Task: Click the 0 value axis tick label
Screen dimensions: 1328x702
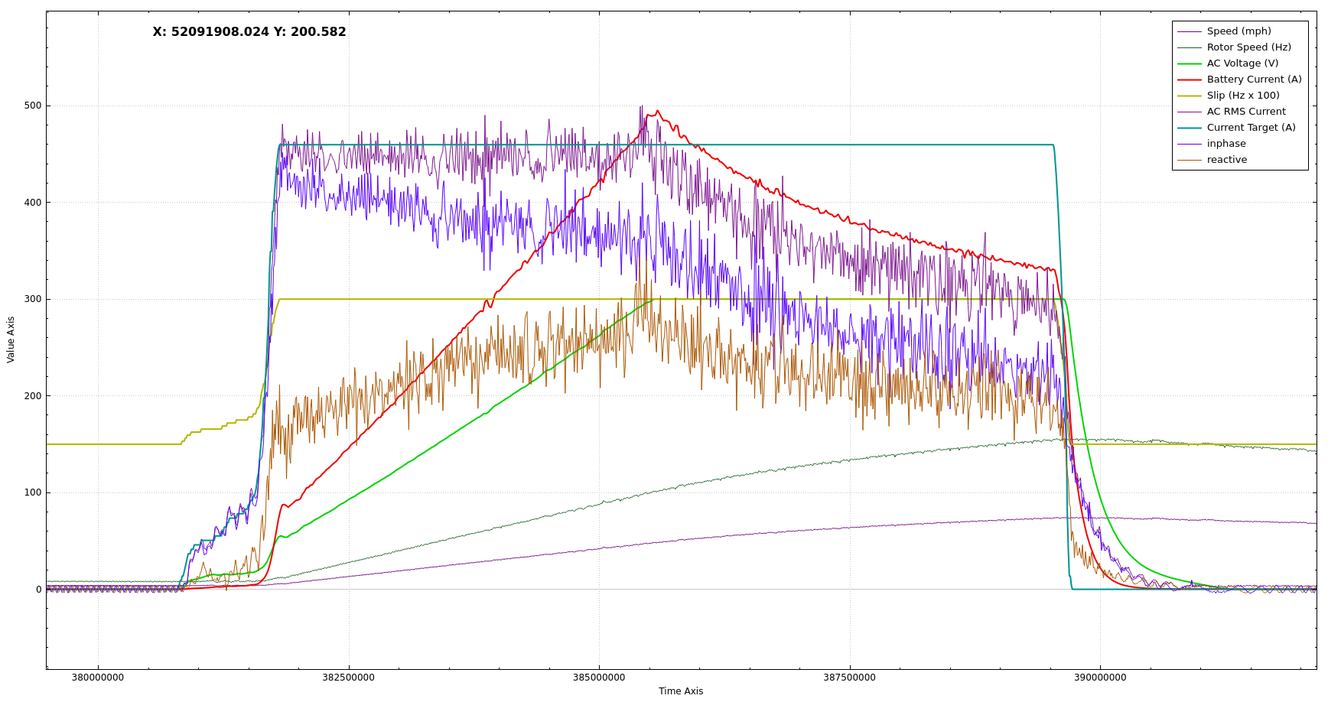Action: 38,590
